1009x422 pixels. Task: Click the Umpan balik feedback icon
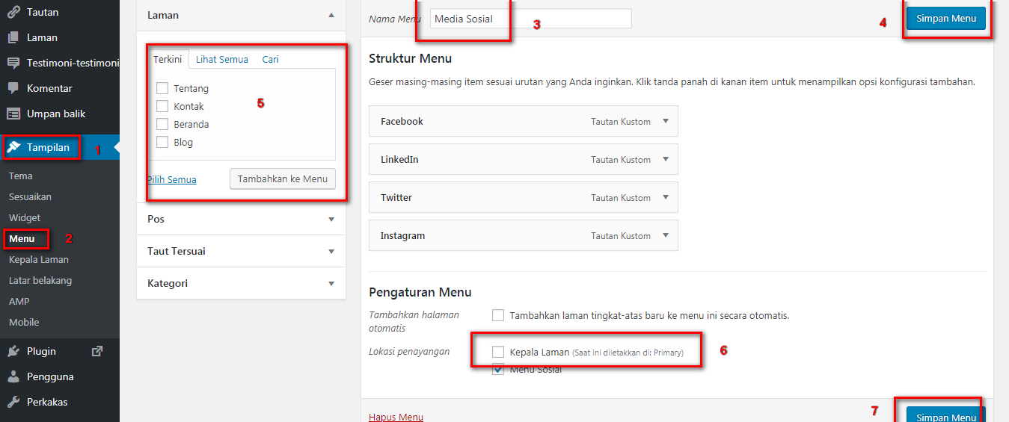click(x=13, y=114)
